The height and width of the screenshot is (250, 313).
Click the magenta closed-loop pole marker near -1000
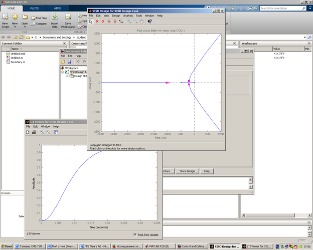tap(167, 82)
